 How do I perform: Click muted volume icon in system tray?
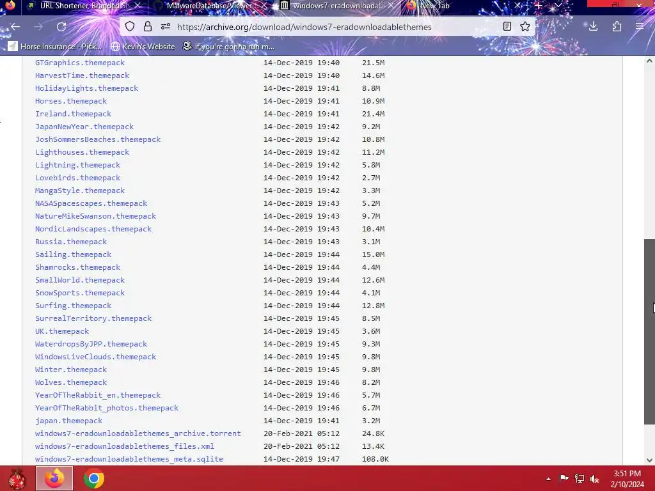pyautogui.click(x=595, y=478)
